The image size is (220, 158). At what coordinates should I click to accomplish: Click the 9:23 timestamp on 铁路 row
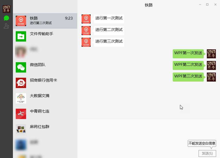pos(69,18)
